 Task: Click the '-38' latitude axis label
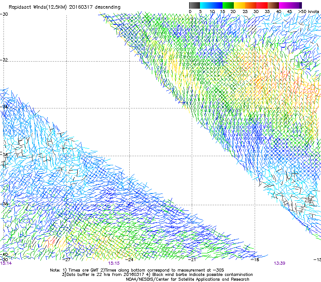(4, 204)
